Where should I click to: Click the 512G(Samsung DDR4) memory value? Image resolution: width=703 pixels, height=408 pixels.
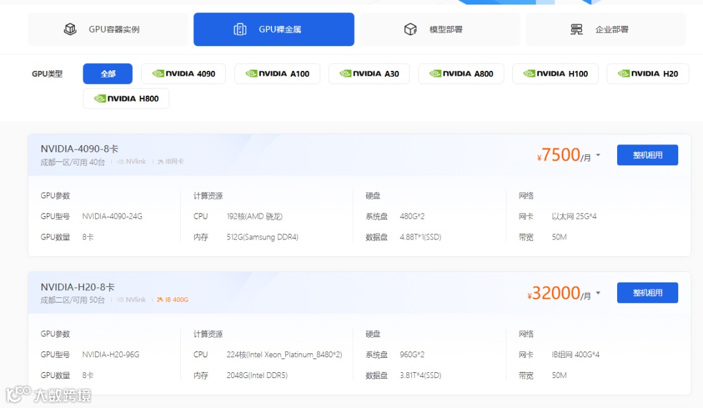(262, 237)
